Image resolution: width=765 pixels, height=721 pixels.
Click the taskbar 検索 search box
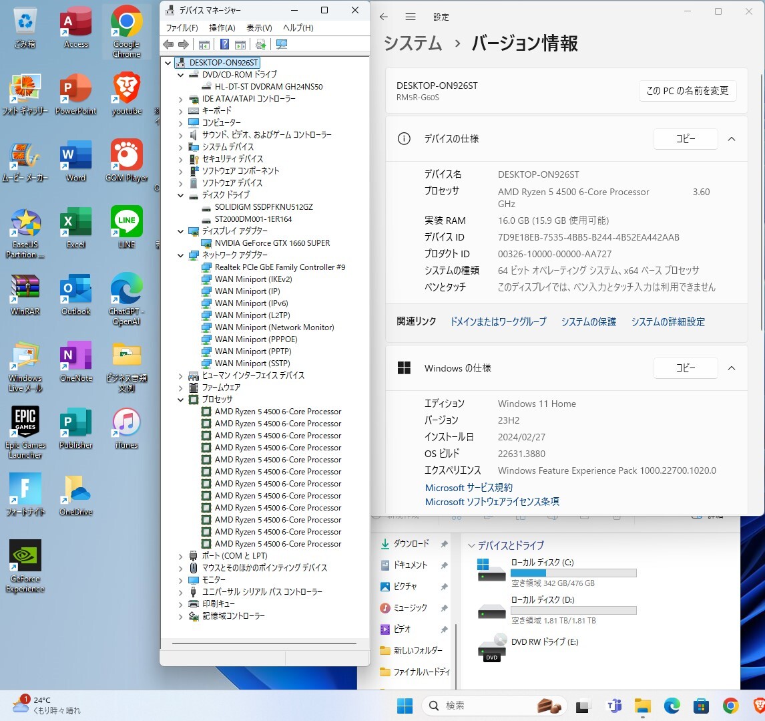pos(494,706)
